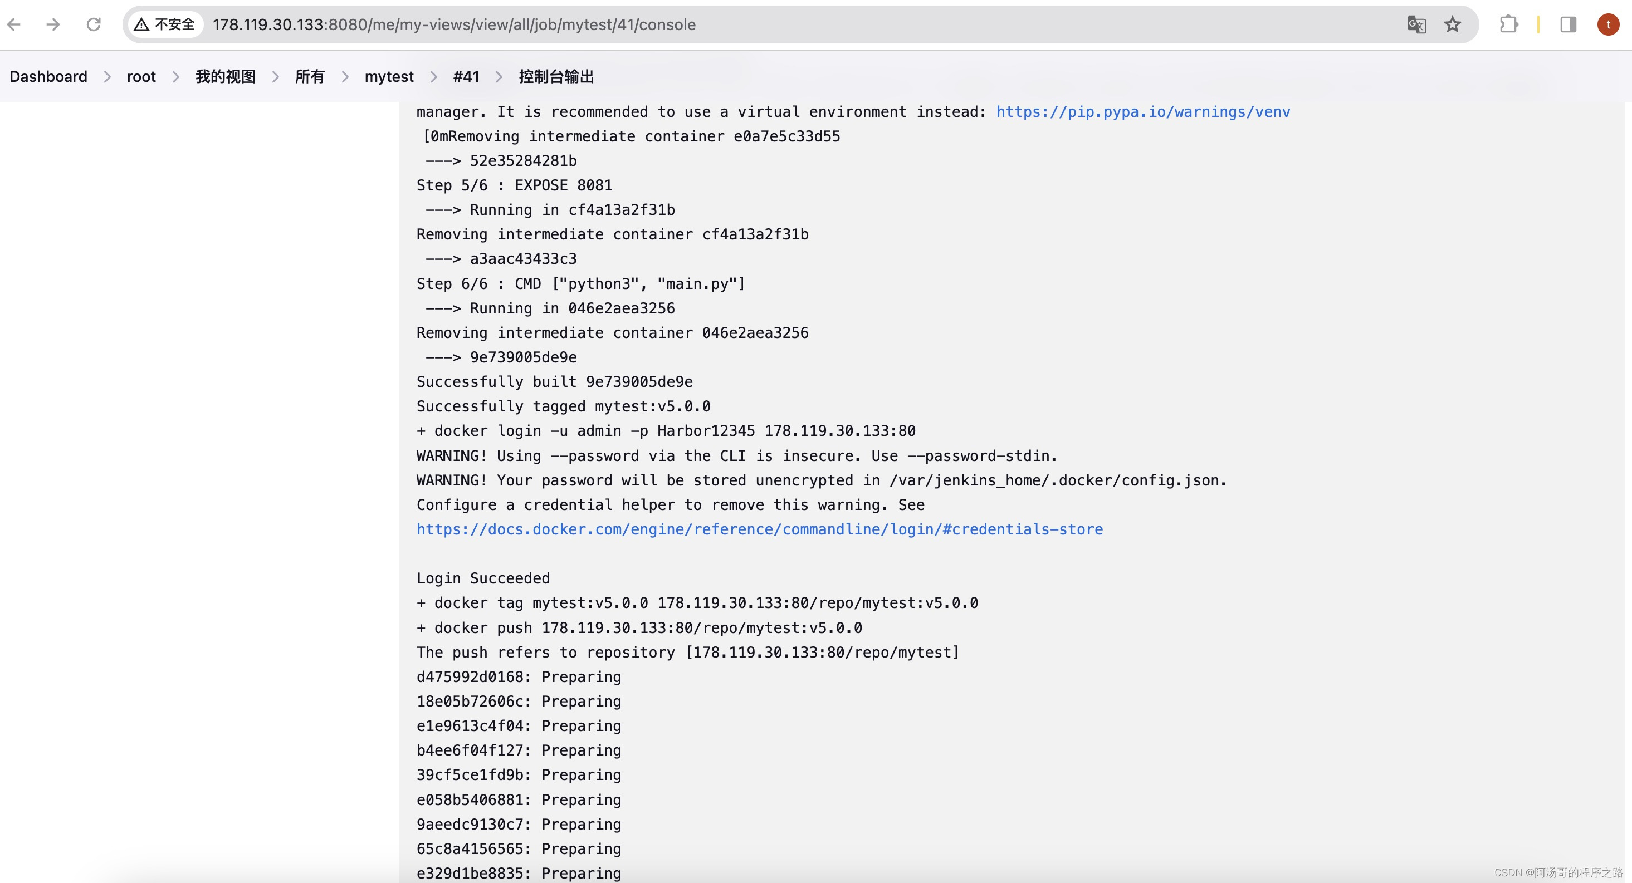Click the '18e05b72606c: Preparing' line
Viewport: 1632px width, 883px height.
(519, 701)
